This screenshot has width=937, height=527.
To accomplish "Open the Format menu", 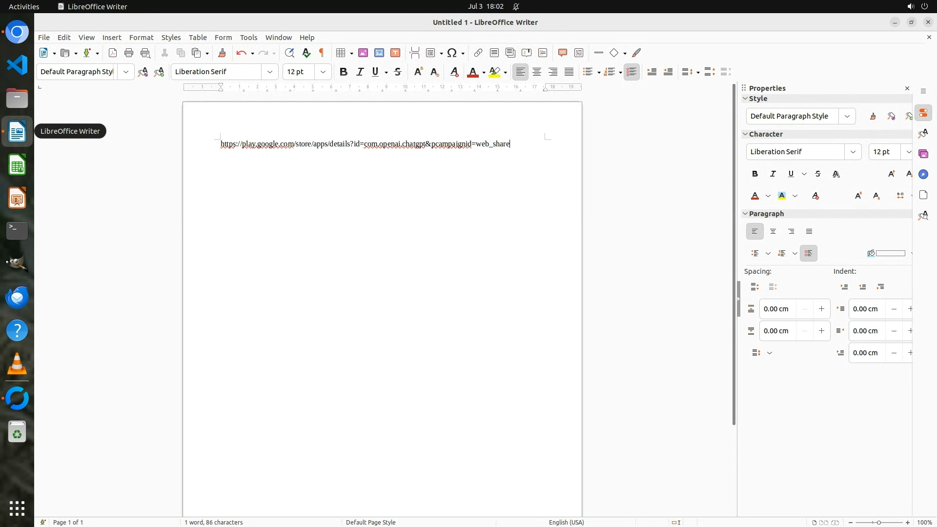I will [x=141, y=38].
